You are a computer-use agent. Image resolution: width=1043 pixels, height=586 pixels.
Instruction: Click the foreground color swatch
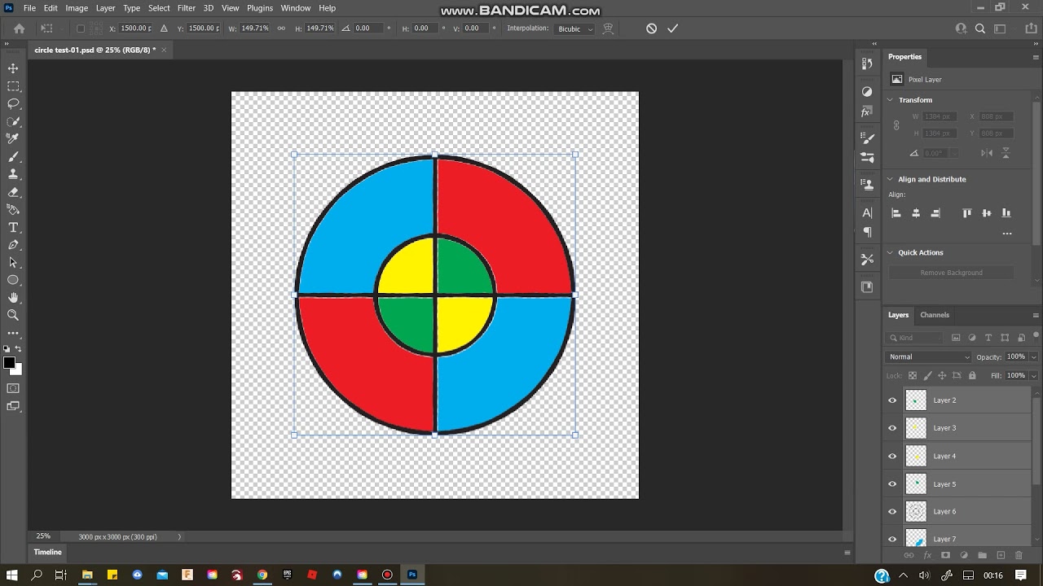(x=9, y=363)
